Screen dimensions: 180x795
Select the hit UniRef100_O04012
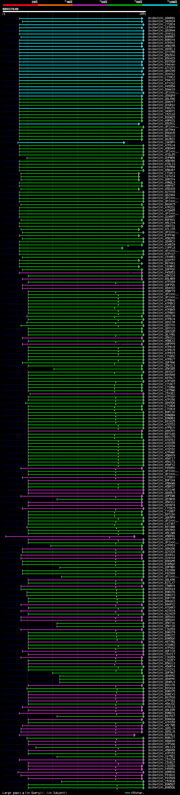coord(161,74)
